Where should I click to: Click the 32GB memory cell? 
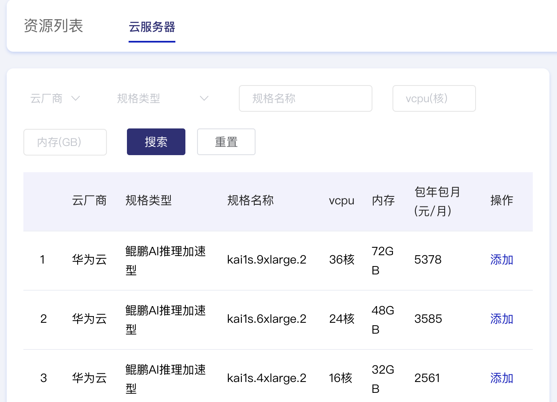tap(383, 379)
